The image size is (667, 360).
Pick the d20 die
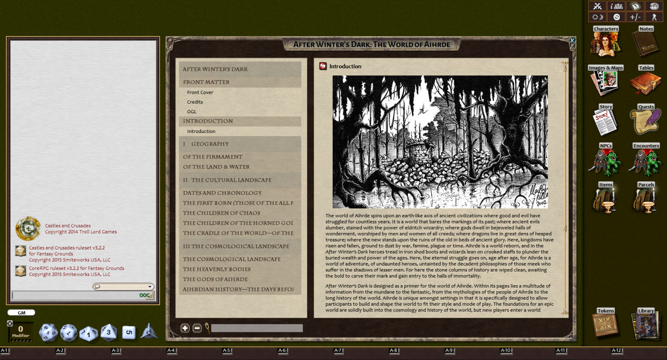pos(48,332)
